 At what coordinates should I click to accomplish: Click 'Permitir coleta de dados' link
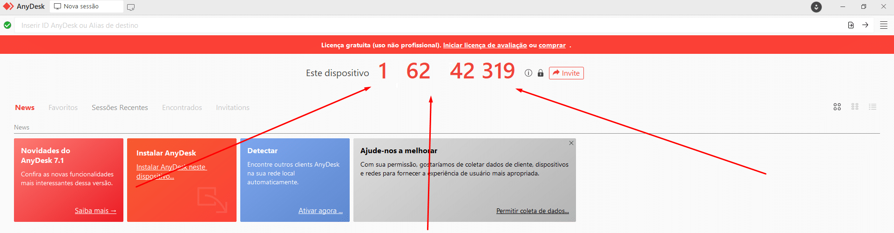click(533, 211)
